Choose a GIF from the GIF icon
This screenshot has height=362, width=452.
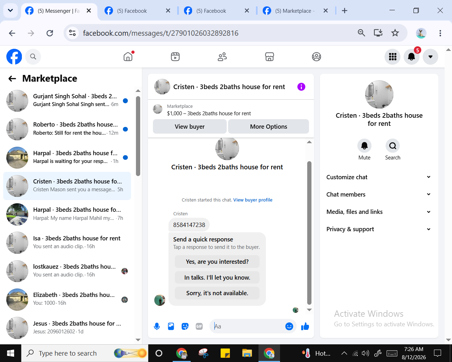pyautogui.click(x=199, y=326)
